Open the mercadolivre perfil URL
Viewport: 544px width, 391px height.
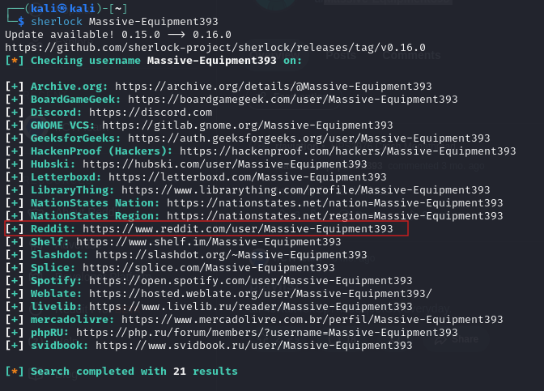312,319
